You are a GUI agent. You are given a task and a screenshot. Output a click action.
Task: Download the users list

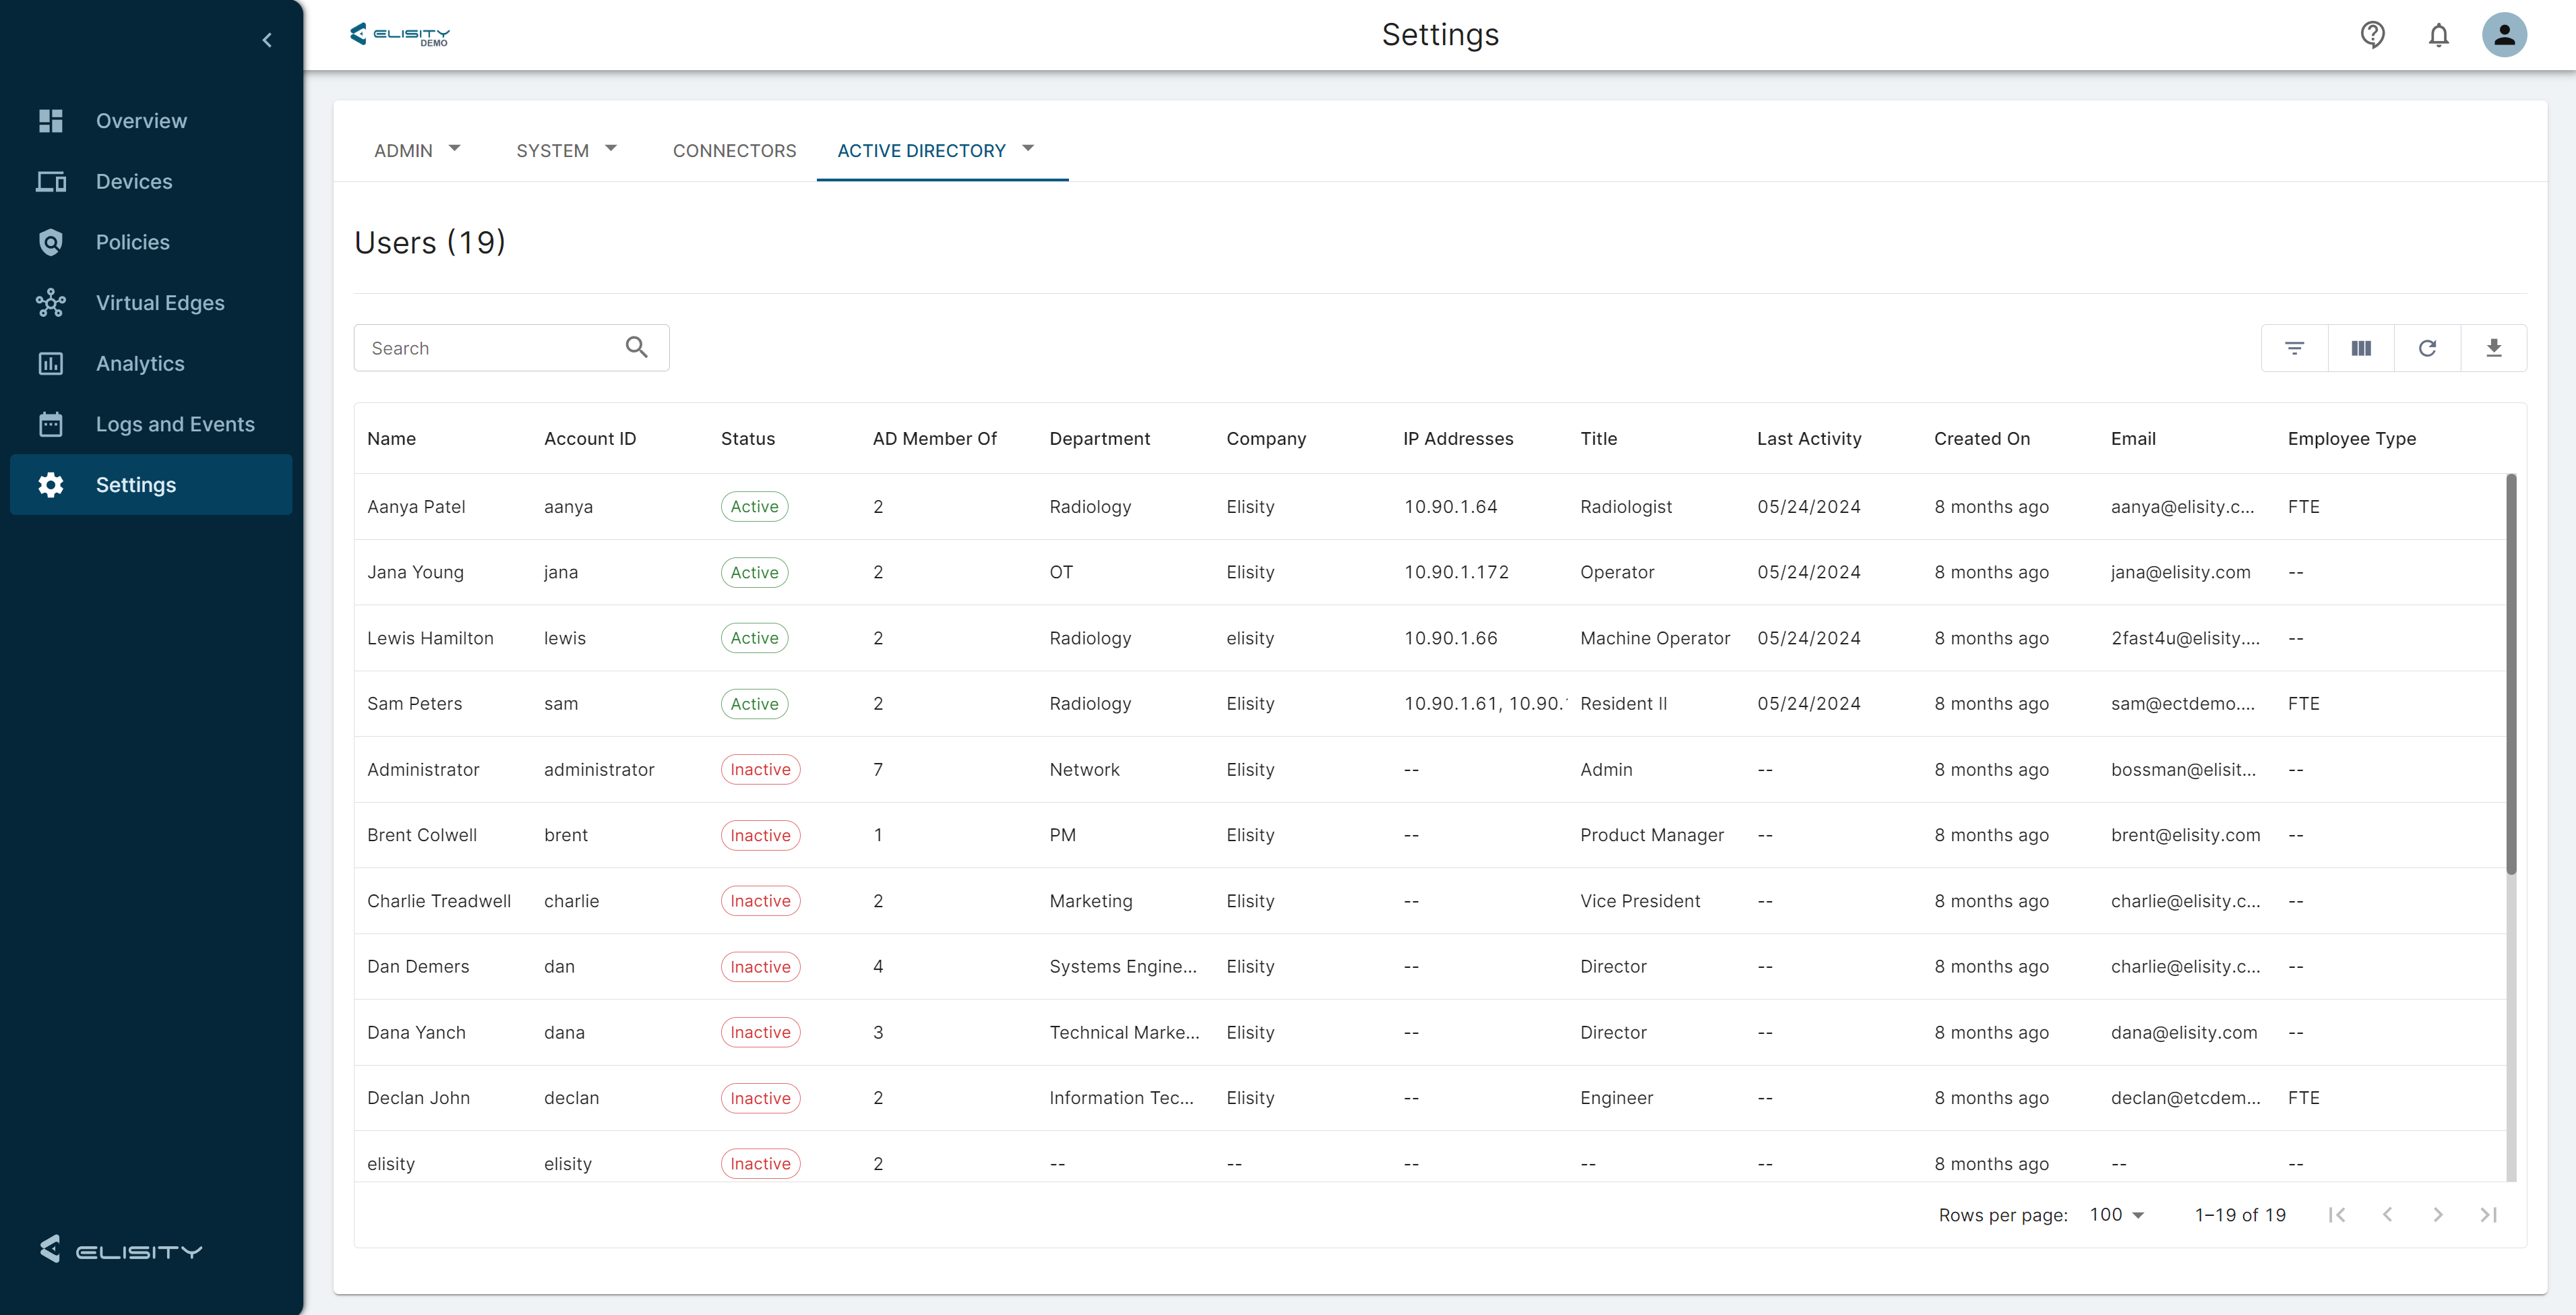(x=2493, y=348)
